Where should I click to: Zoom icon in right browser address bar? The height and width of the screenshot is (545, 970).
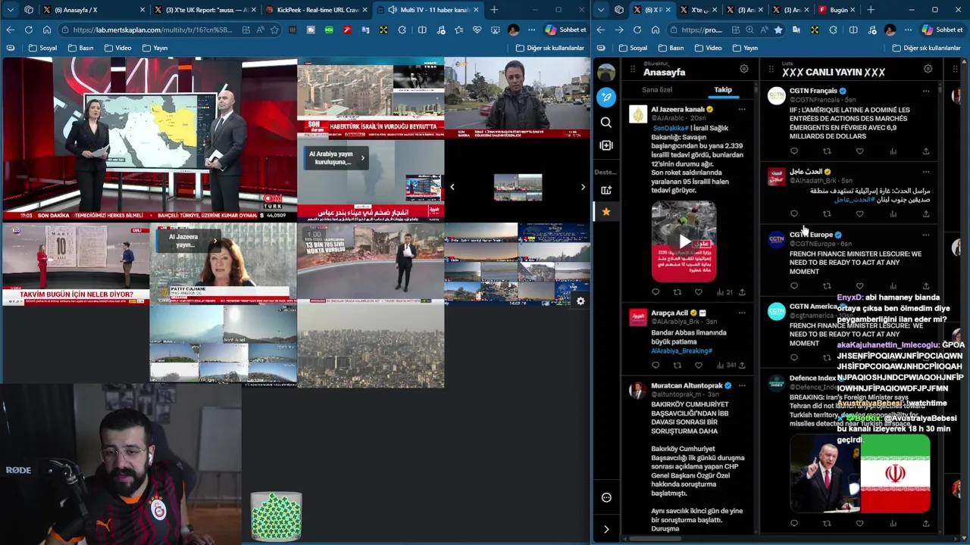pyautogui.click(x=749, y=30)
